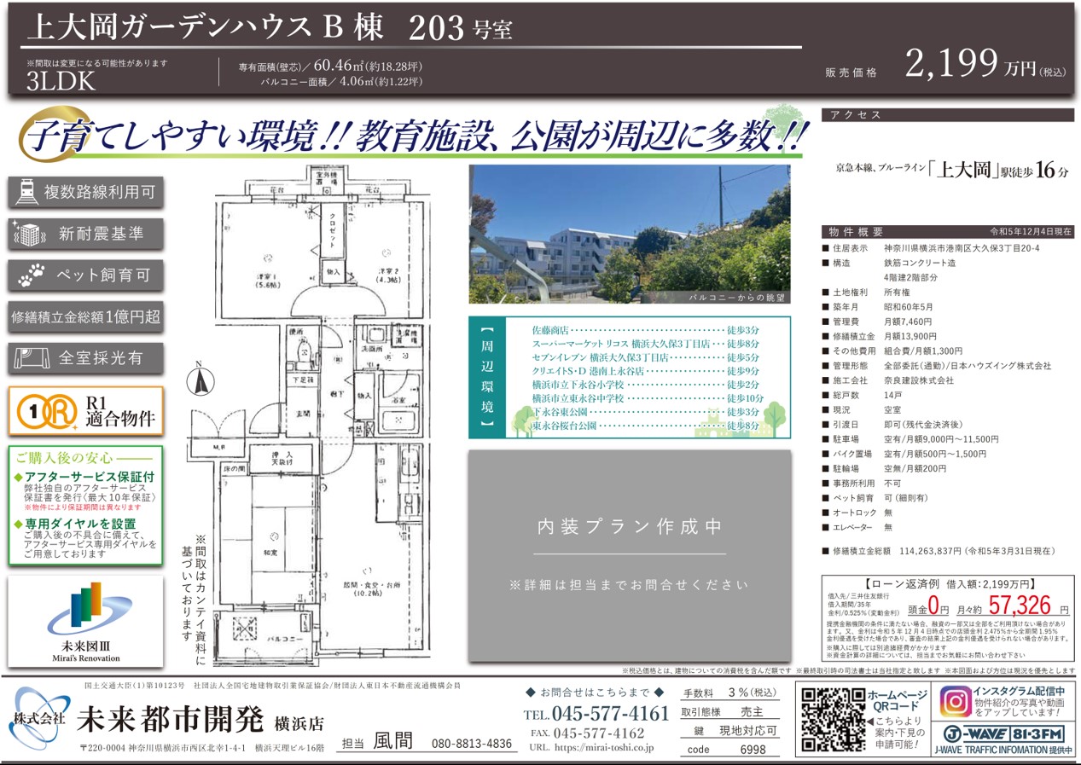This screenshot has width=1081, height=765.
Task: Open the balcony view photo of the building
Action: coord(629,235)
